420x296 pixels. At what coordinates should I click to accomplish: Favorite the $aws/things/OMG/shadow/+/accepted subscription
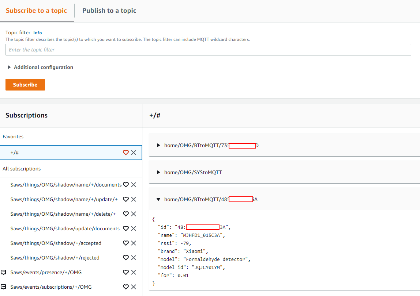coord(126,243)
